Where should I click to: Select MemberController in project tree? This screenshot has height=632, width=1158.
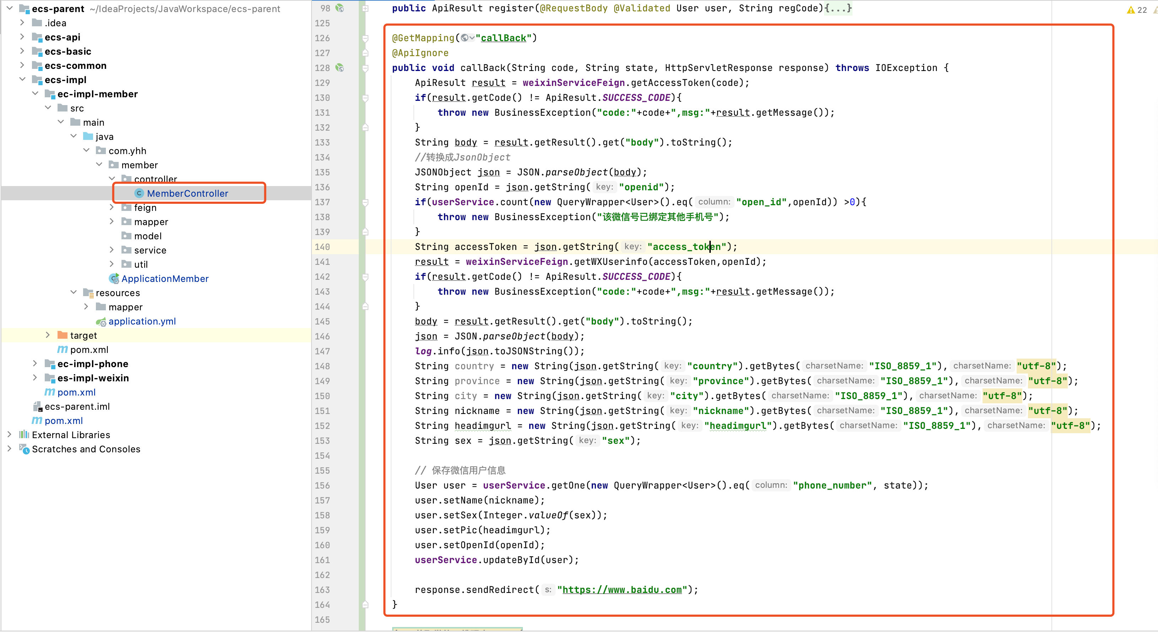click(187, 193)
